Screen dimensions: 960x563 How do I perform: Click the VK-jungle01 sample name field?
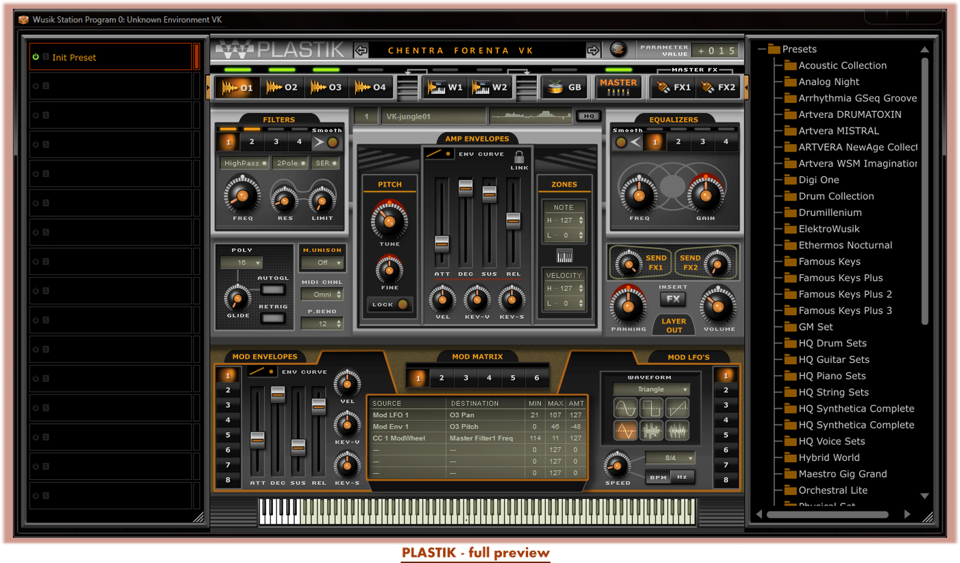(433, 117)
